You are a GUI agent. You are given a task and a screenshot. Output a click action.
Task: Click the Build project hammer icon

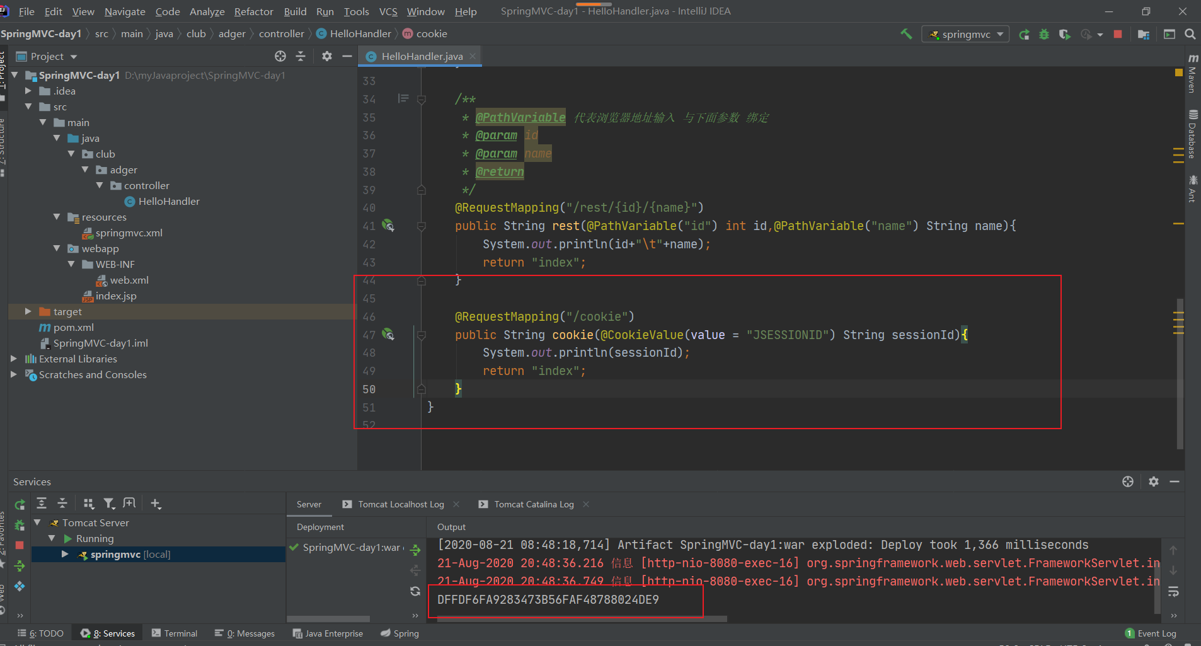pyautogui.click(x=906, y=34)
